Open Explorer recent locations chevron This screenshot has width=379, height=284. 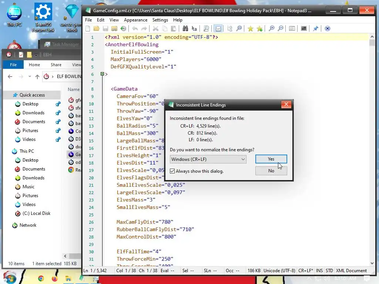tap(30, 77)
